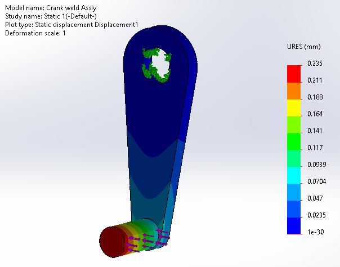Click the 0.211 legend value
Image resolution: width=340 pixels, height=267 pixels.
pyautogui.click(x=315, y=80)
